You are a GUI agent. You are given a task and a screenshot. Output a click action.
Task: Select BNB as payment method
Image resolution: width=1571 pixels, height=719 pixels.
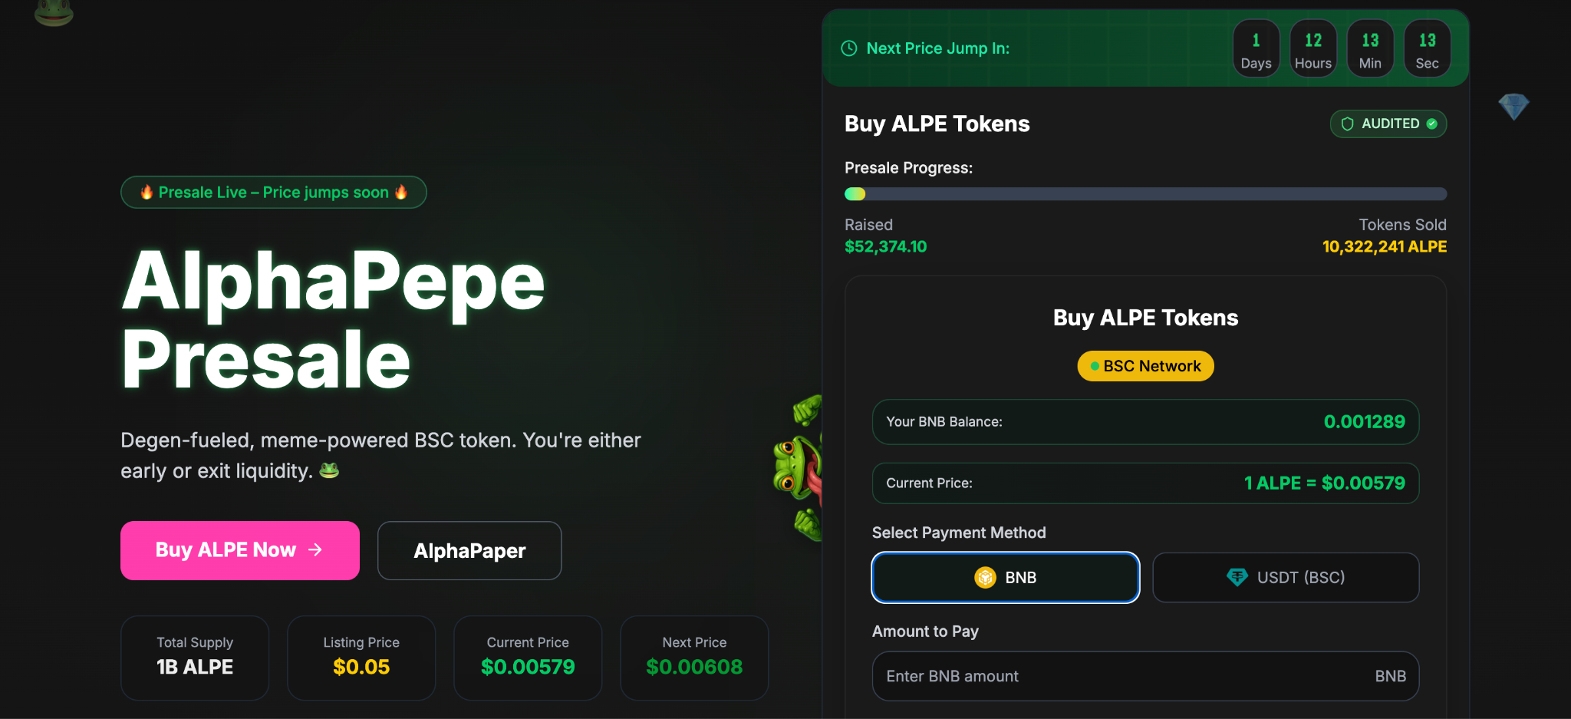1005,577
